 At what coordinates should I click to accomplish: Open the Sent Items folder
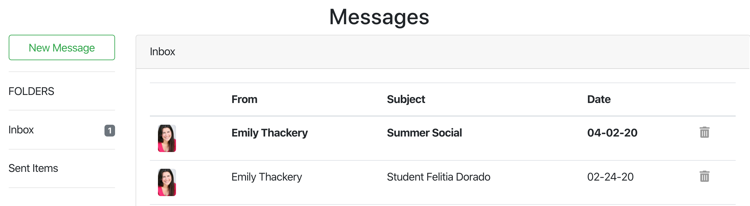(33, 168)
